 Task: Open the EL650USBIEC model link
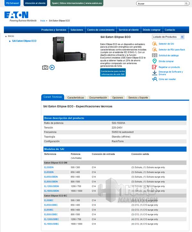pyautogui.click(x=51, y=205)
